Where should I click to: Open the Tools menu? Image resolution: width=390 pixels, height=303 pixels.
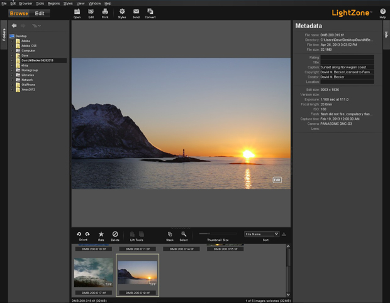coord(40,4)
